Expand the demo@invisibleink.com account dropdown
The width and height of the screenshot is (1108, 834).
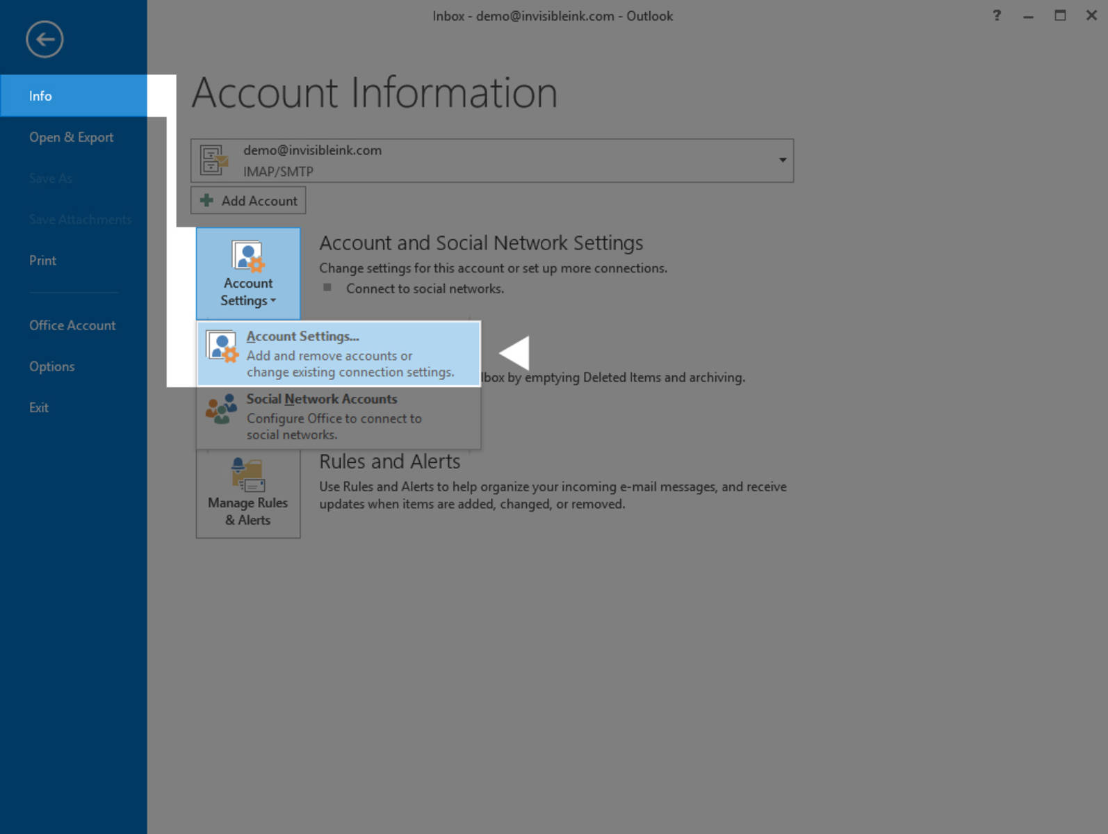coord(783,161)
